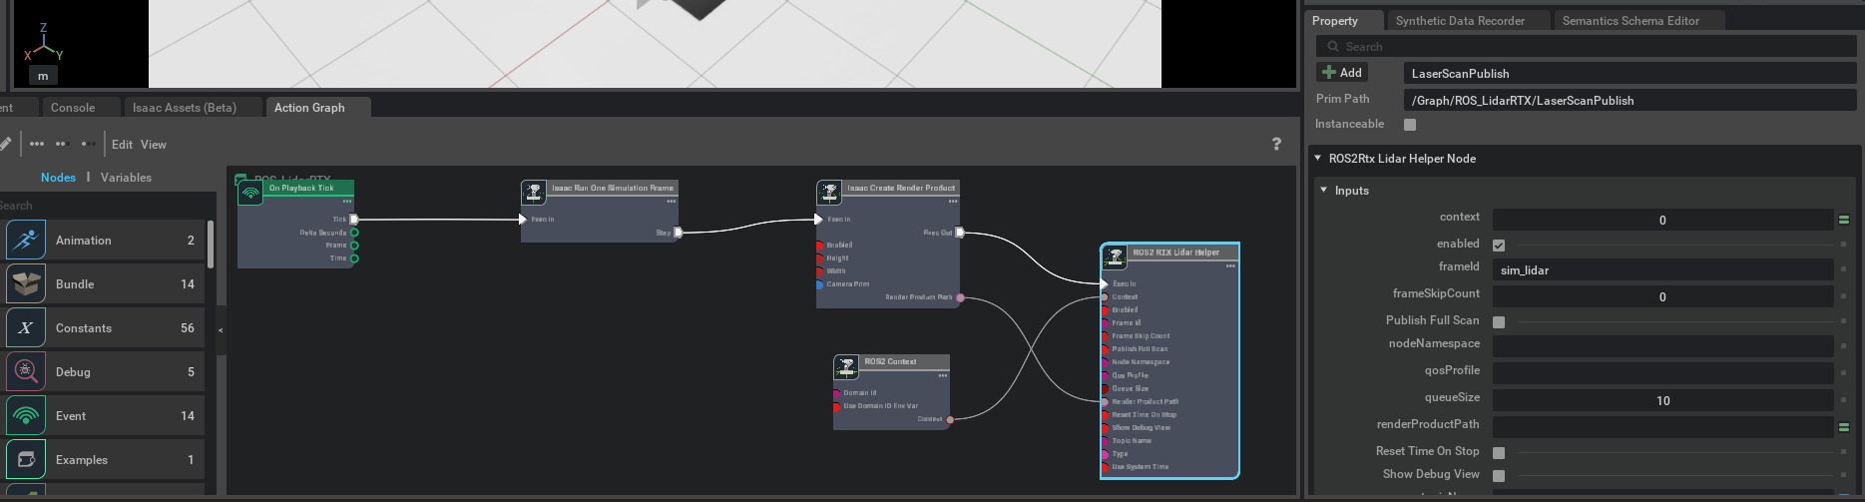Click the Event category icon
1865x502 pixels.
[x=26, y=416]
